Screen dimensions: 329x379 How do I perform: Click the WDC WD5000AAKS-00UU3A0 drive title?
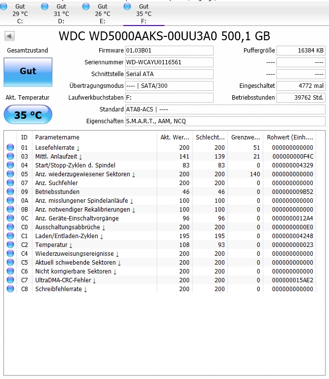coord(164,36)
